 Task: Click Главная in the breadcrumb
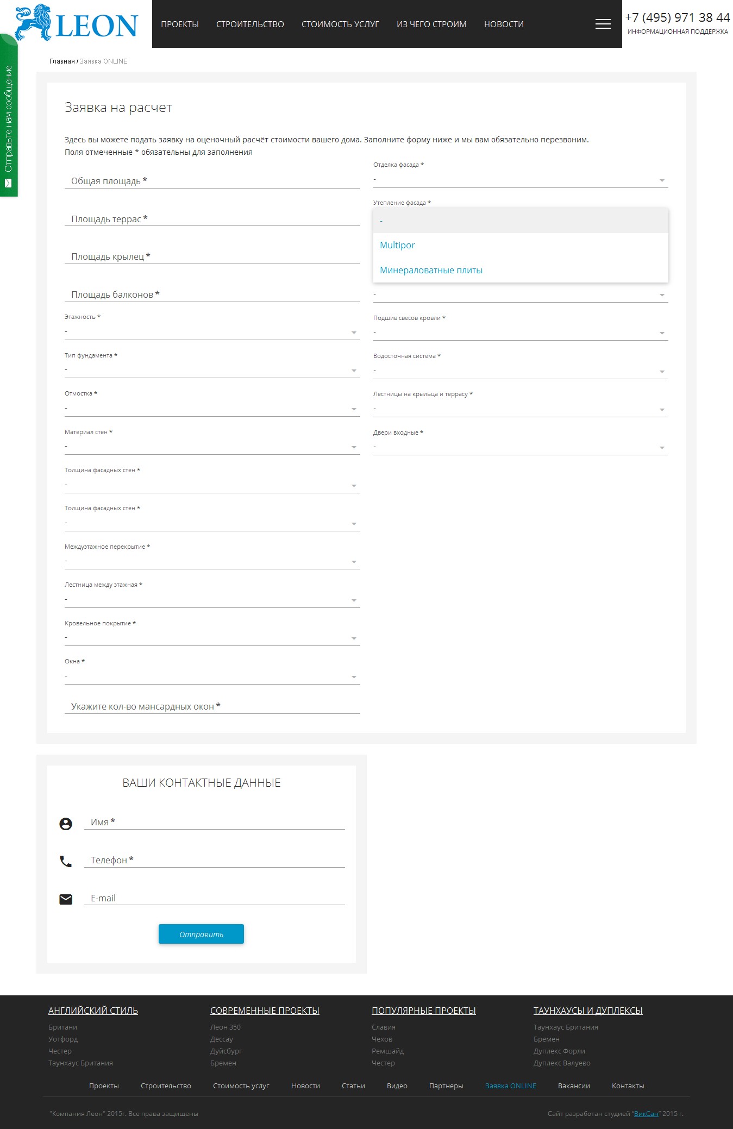[62, 61]
